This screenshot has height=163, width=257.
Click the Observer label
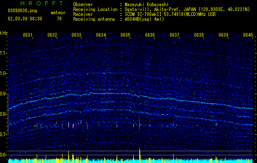[83, 4]
